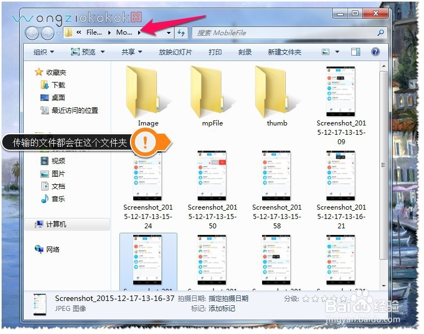Open recent pages dropdown beside forward button
Image resolution: width=424 pixels, height=334 pixels.
pyautogui.click(x=58, y=33)
